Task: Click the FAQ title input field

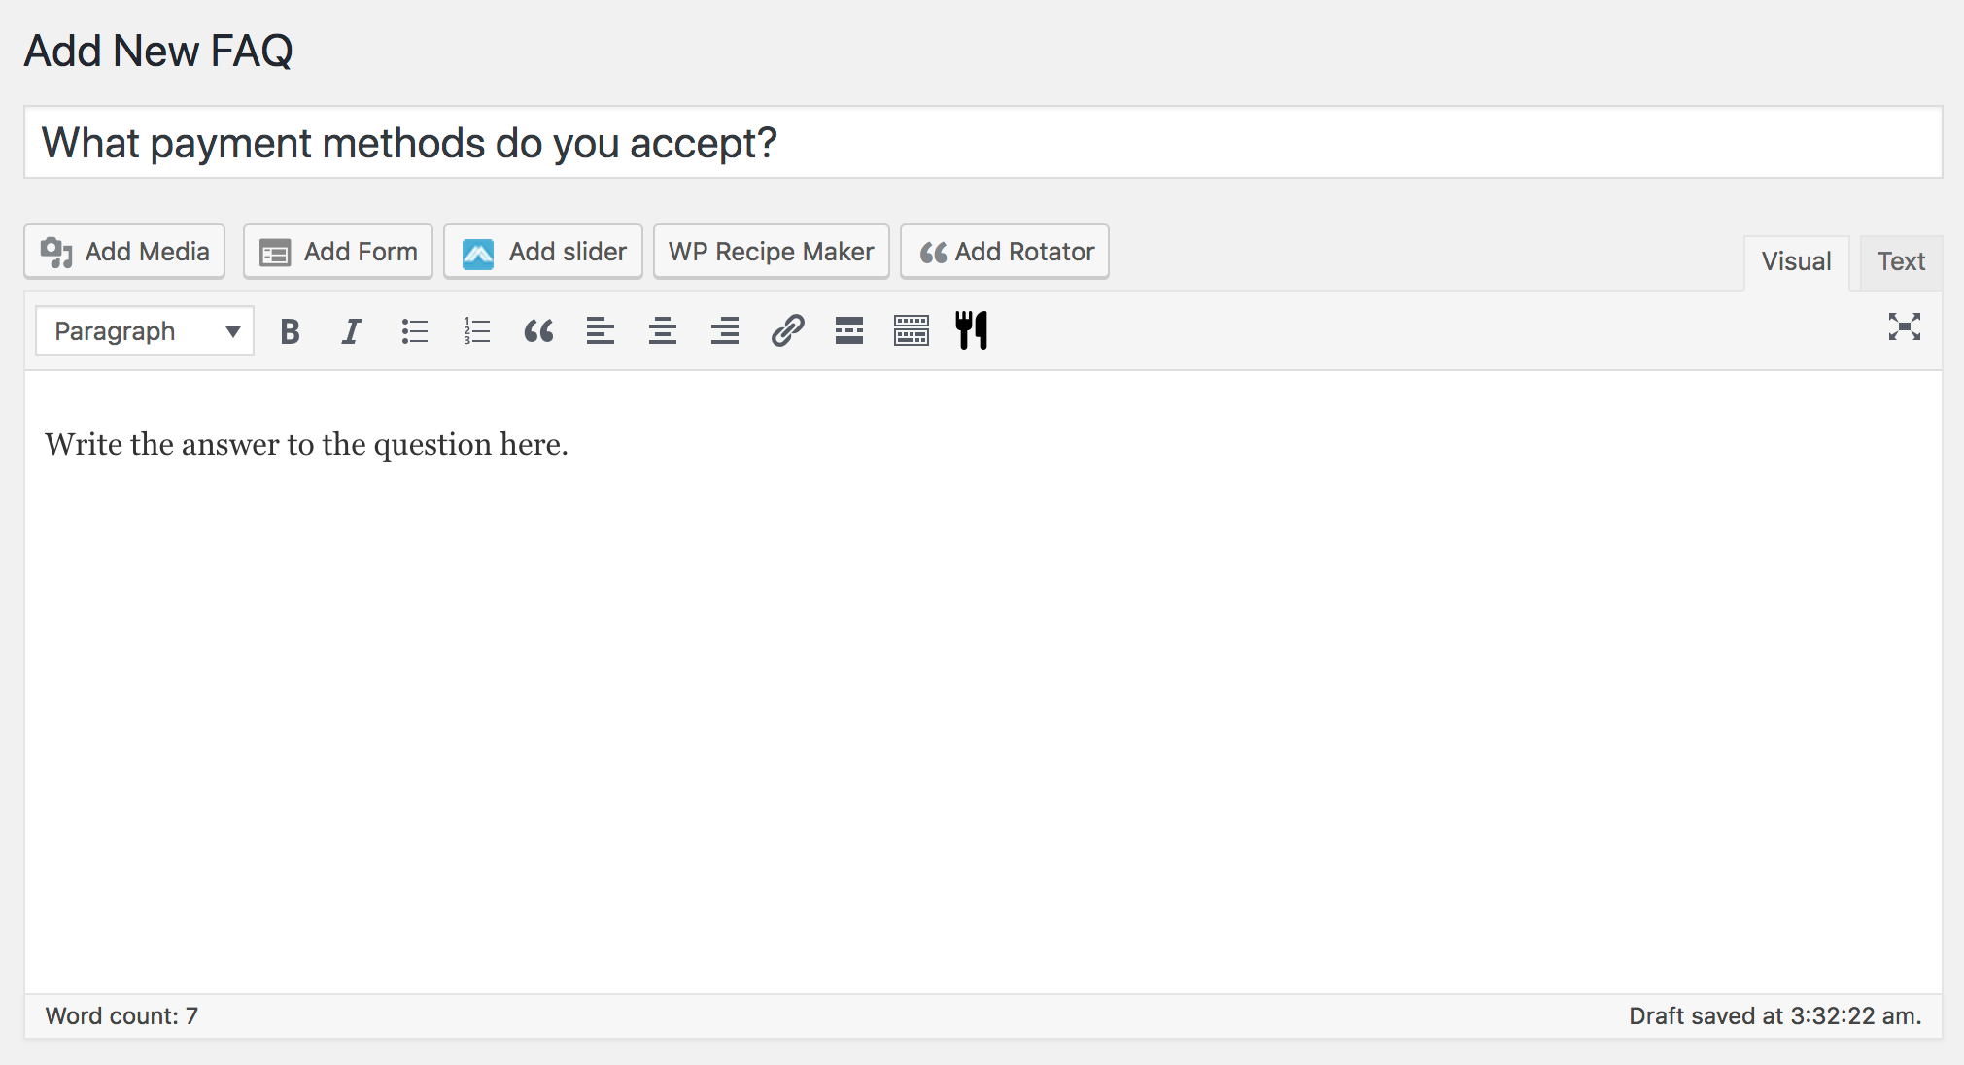Action: click(x=982, y=143)
